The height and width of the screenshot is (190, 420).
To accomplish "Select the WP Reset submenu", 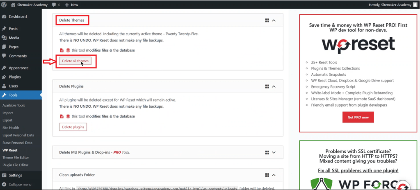I will (x=10, y=150).
